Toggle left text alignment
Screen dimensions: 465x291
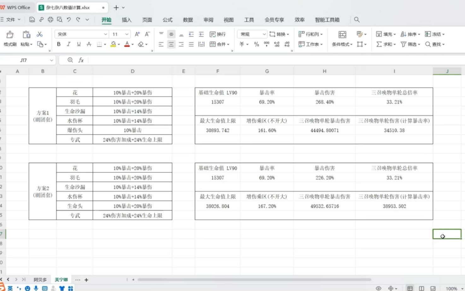coord(161,44)
